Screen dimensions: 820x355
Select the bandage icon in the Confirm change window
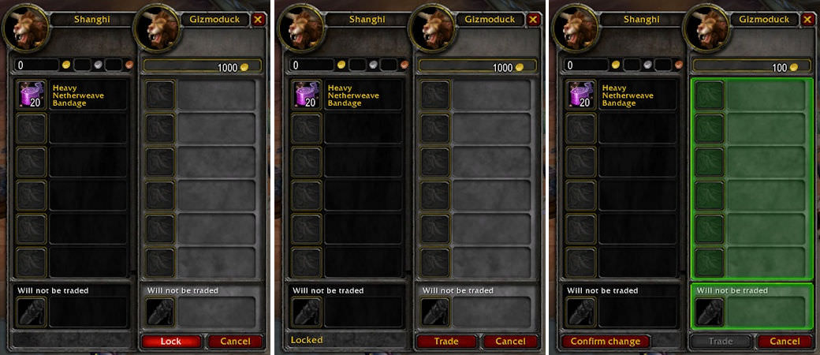pos(582,95)
